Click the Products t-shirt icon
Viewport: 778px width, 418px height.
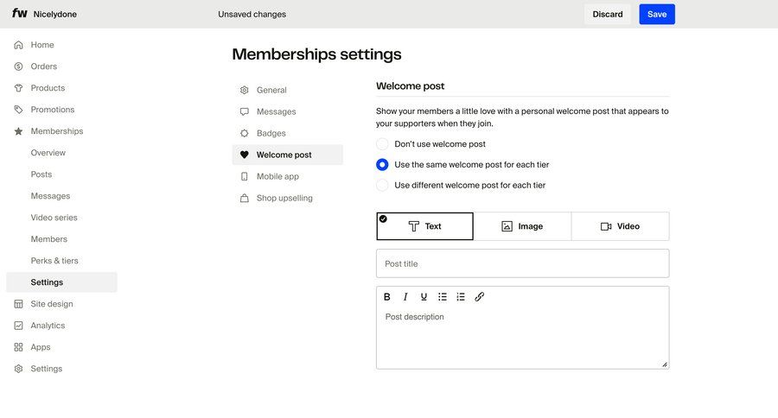point(18,88)
